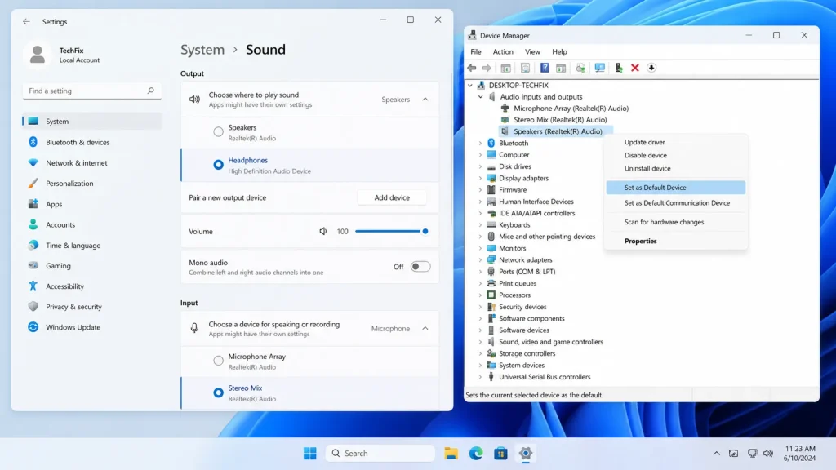
Task: Open Privacy & security in Settings sidebar
Action: tap(91, 307)
